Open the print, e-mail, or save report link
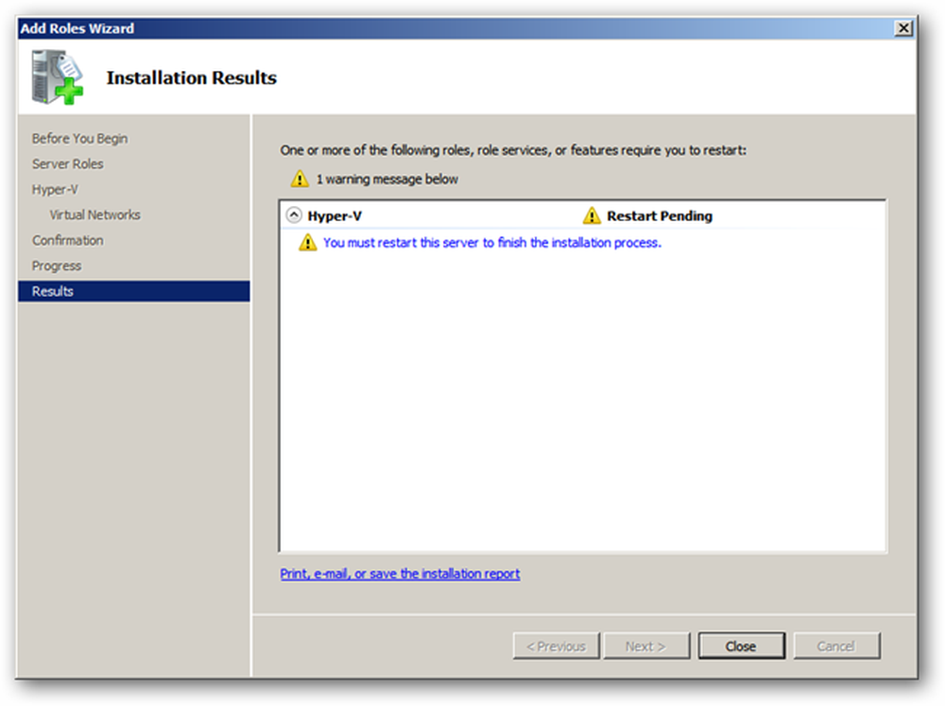The width and height of the screenshot is (945, 706). 400,574
